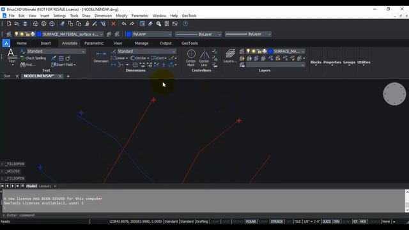Screen dimensions: 409x230
Task: Click the Find text binoculars tool
Action: point(27,65)
